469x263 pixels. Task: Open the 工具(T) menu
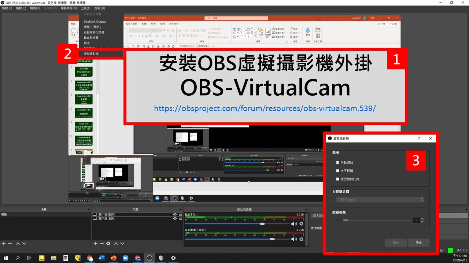pyautogui.click(x=85, y=8)
